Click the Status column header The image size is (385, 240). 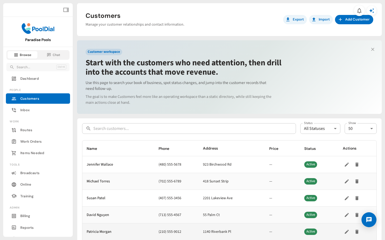tap(310, 149)
